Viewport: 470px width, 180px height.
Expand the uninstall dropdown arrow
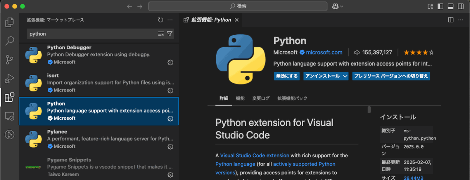click(345, 76)
